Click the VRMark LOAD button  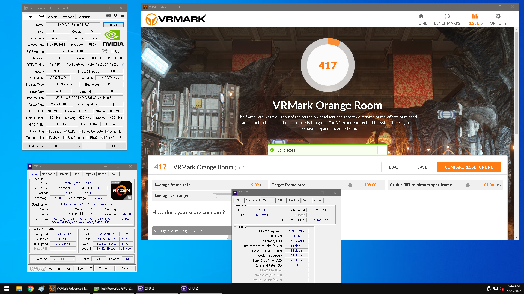(x=394, y=167)
